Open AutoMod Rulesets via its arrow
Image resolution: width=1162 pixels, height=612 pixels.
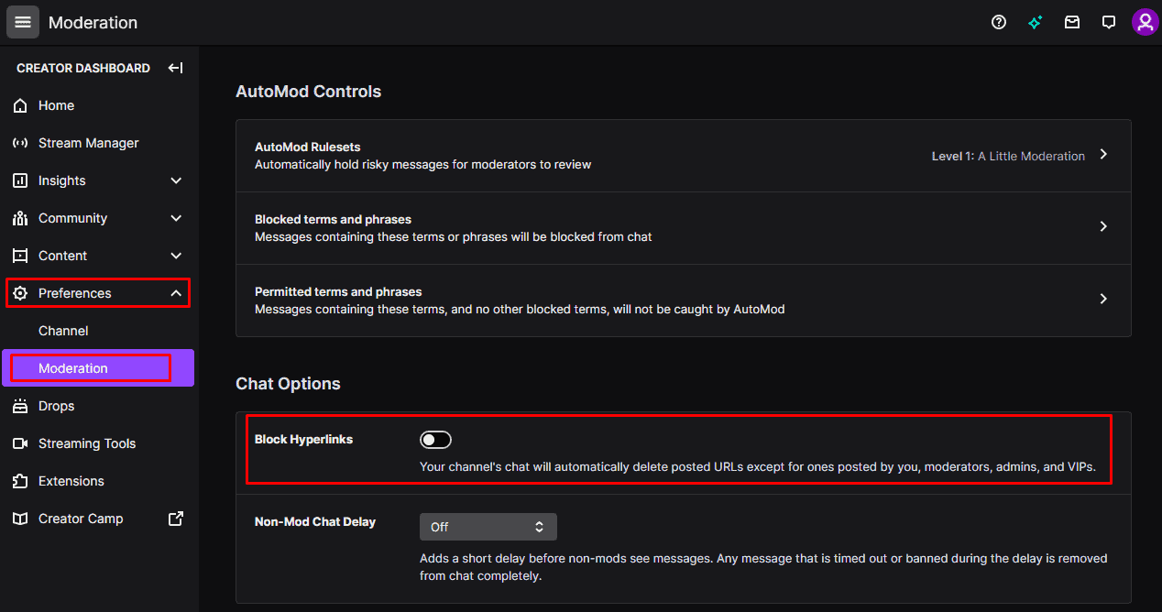[x=1103, y=155]
